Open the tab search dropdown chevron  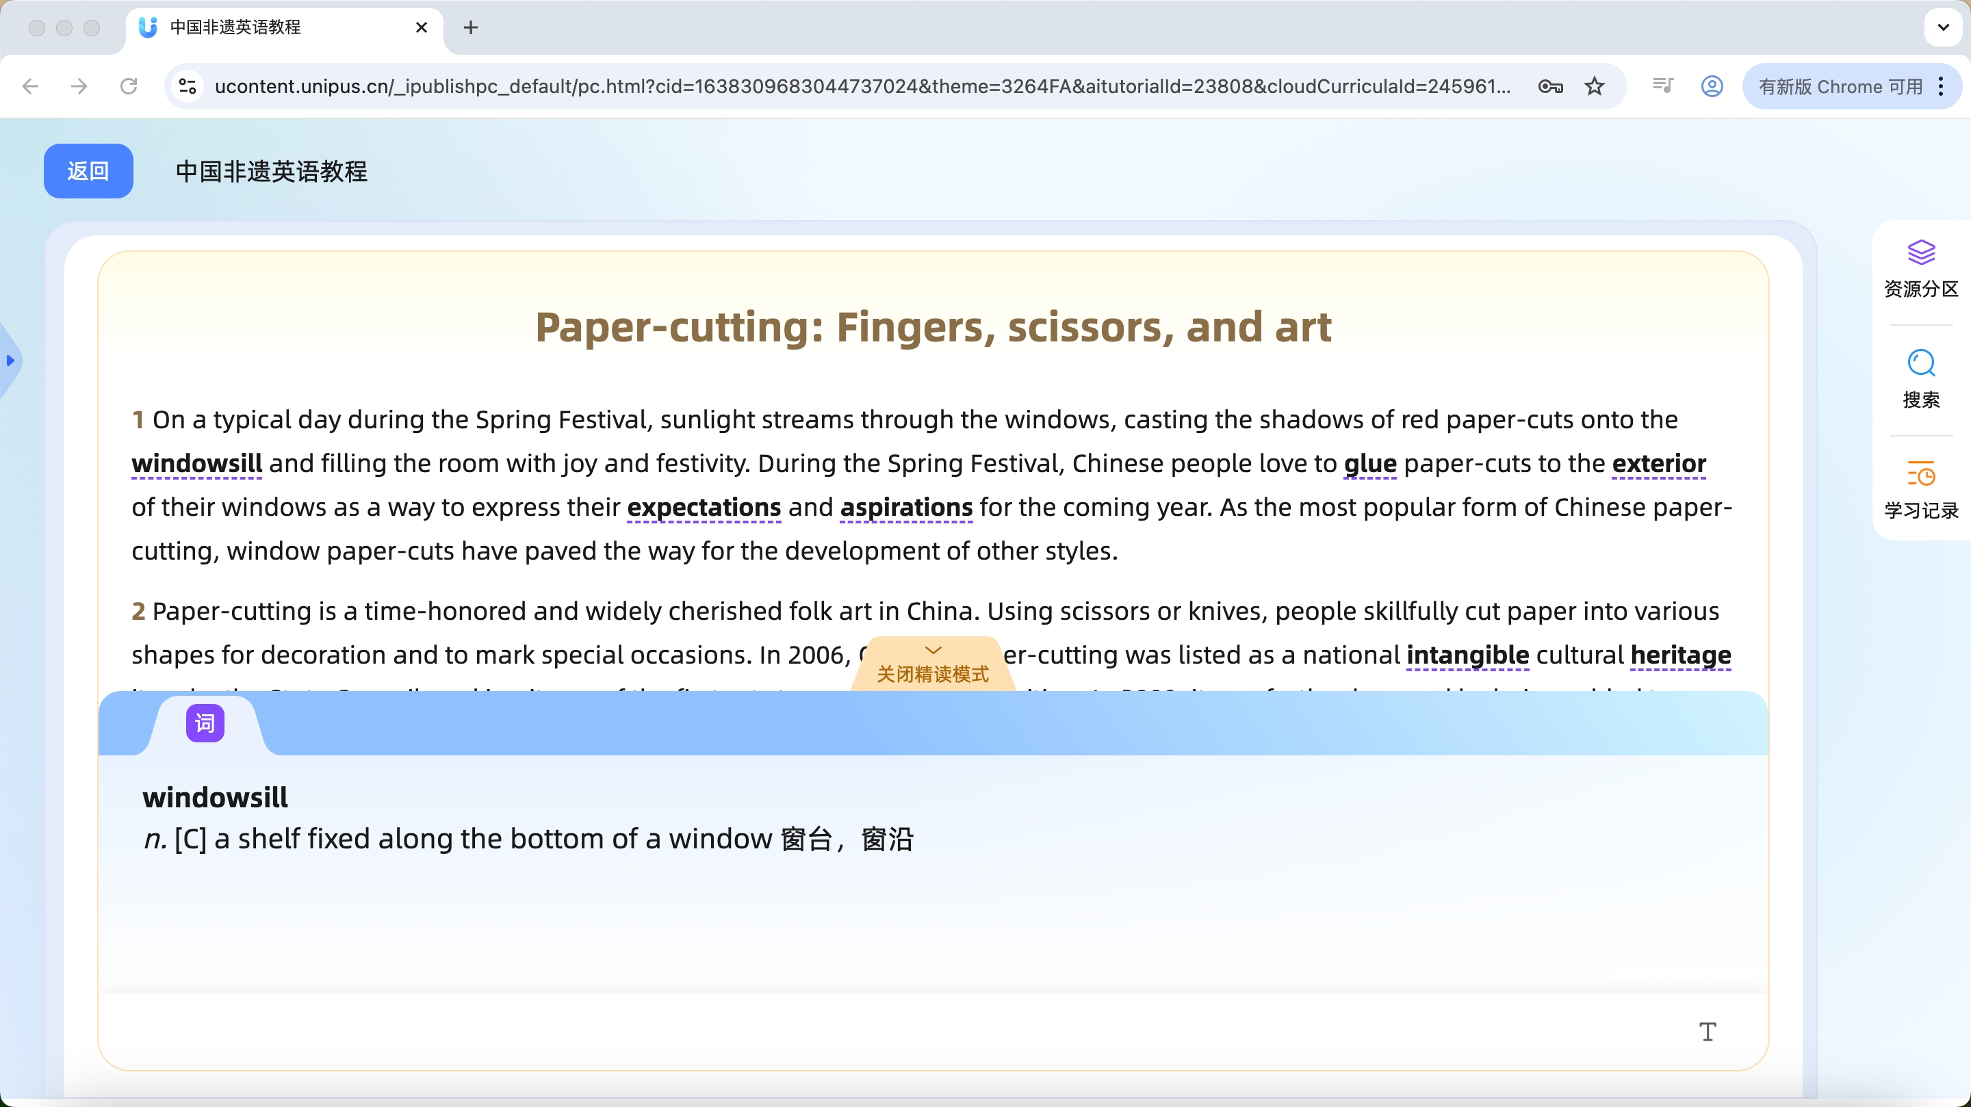1943,27
